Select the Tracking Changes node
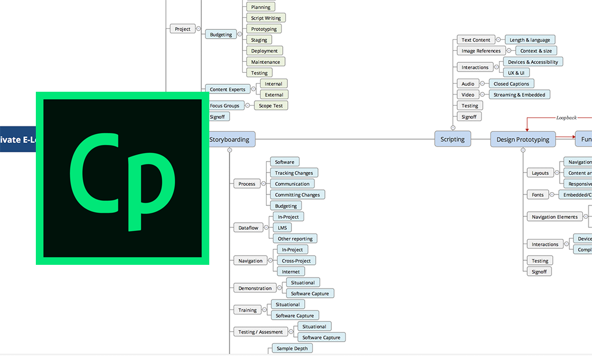Viewport: 592px width, 356px height. coord(294,173)
